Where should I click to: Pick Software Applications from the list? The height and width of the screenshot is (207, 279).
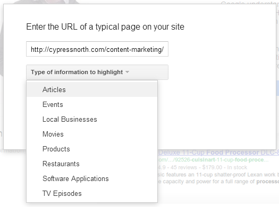(92, 178)
